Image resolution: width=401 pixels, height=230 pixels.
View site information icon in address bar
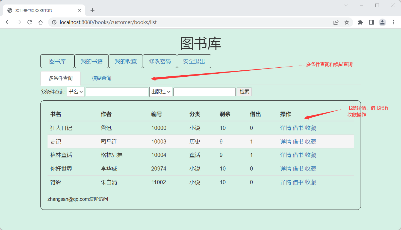pyautogui.click(x=54, y=22)
